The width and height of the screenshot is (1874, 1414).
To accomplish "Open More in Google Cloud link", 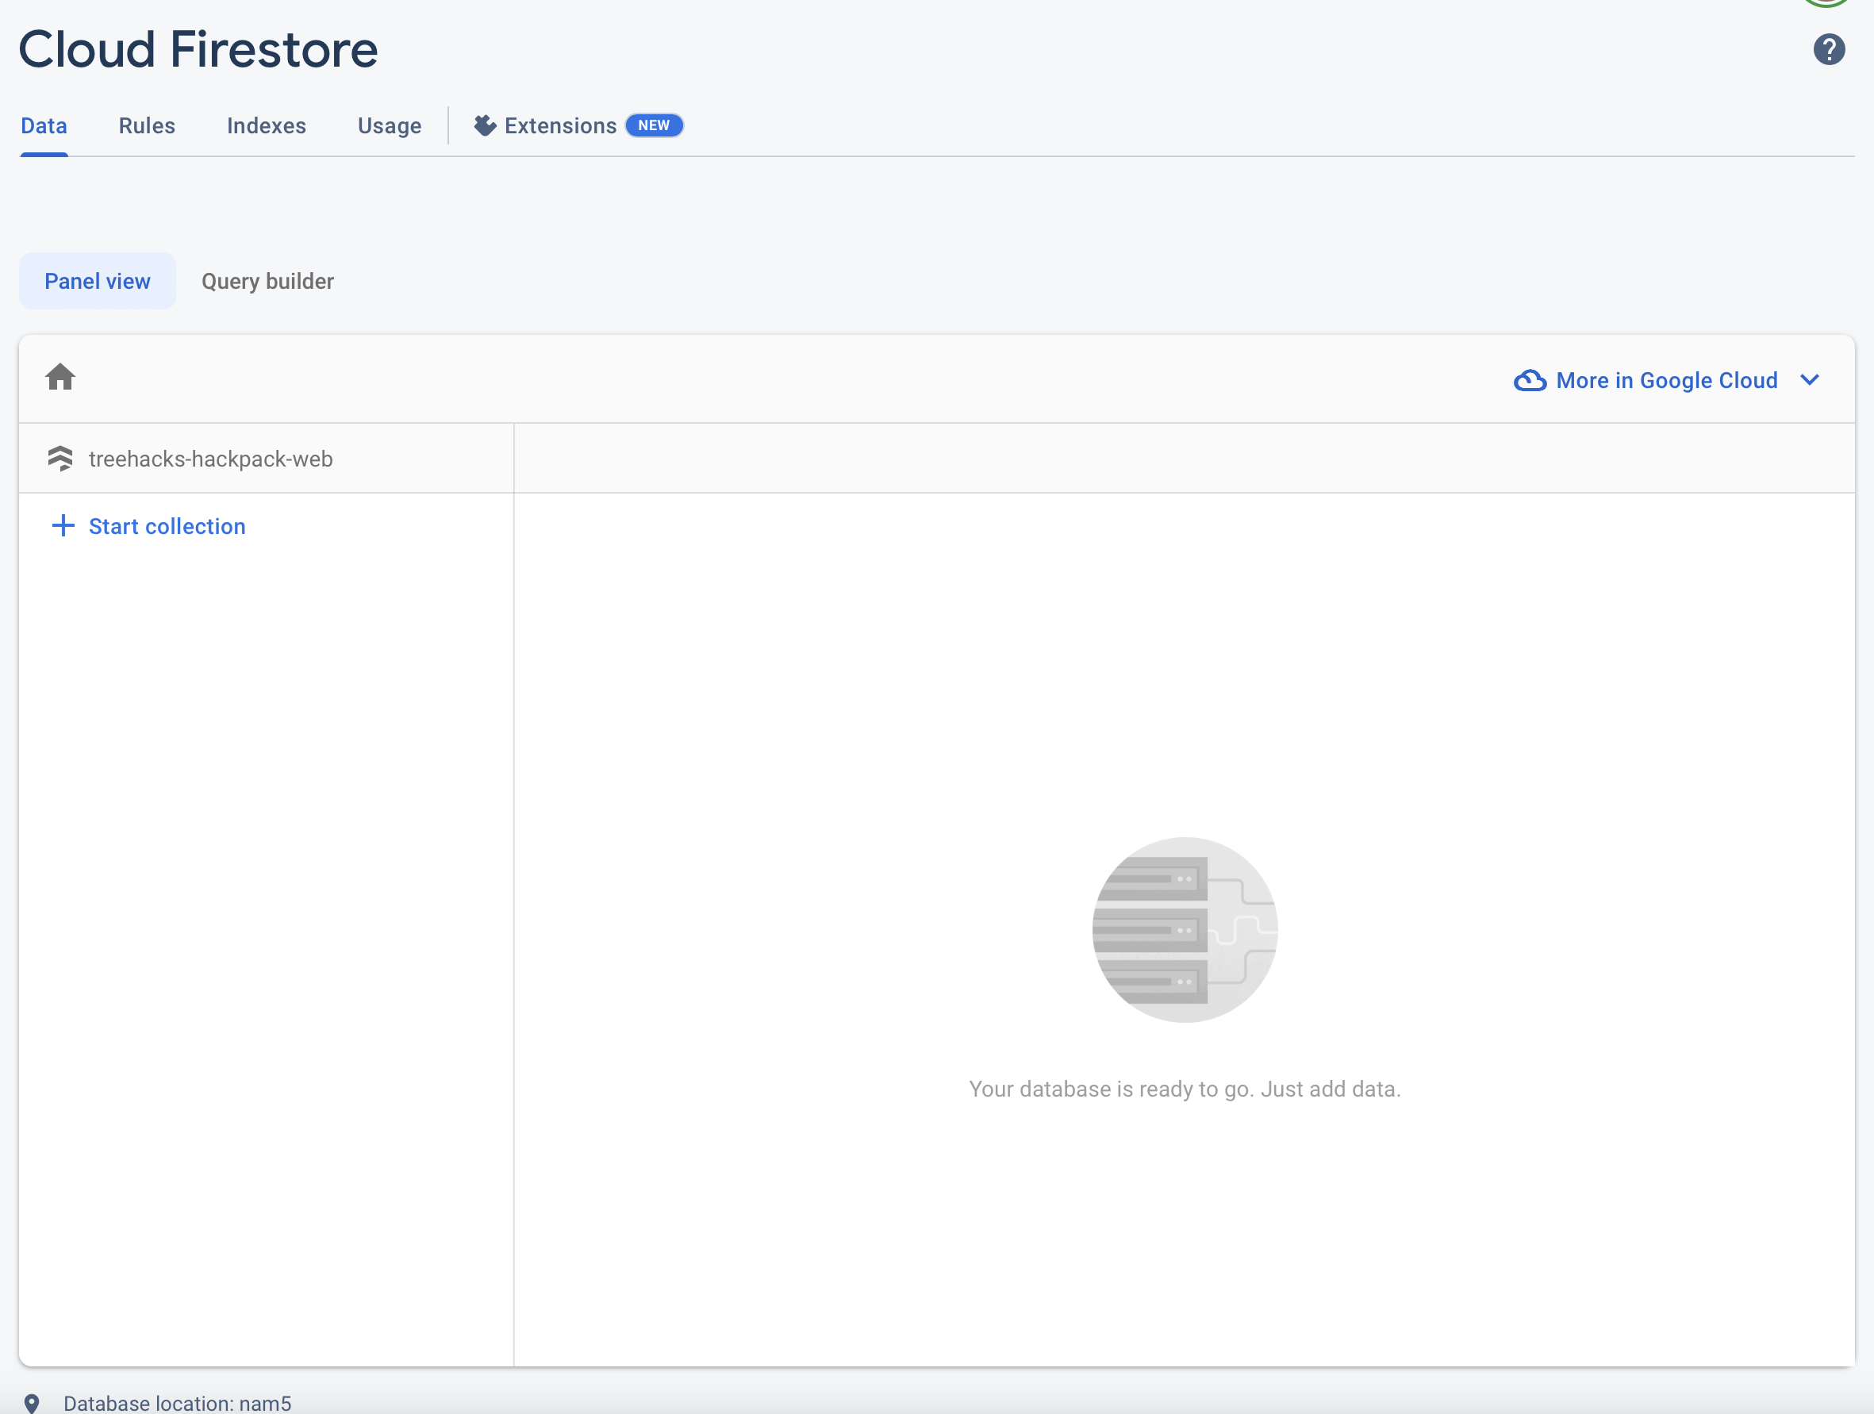I will tap(1666, 380).
